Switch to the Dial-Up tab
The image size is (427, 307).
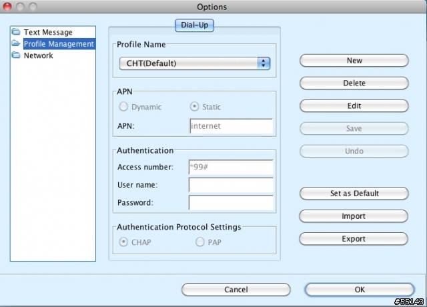(194, 25)
